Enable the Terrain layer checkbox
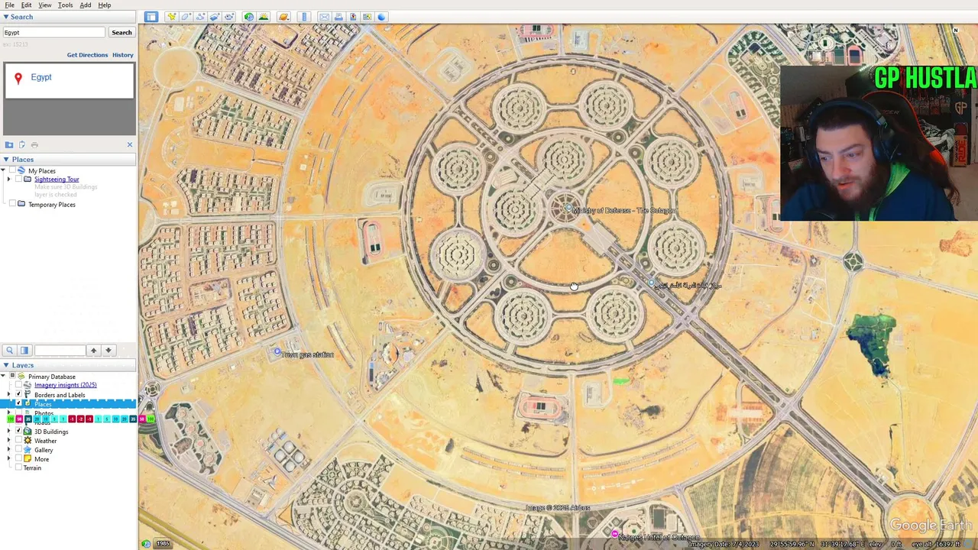Image resolution: width=978 pixels, height=550 pixels. click(18, 467)
